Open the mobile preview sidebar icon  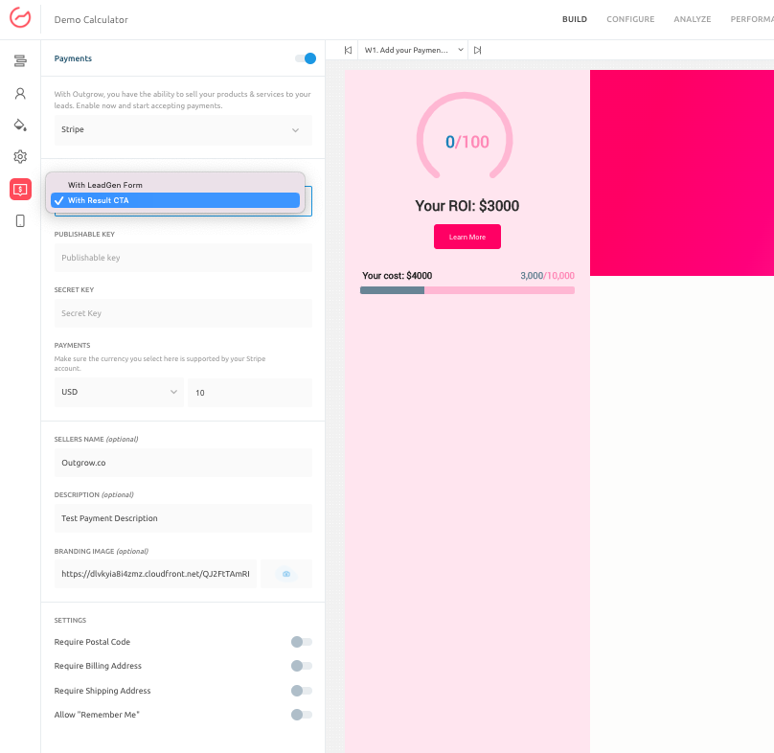20,221
